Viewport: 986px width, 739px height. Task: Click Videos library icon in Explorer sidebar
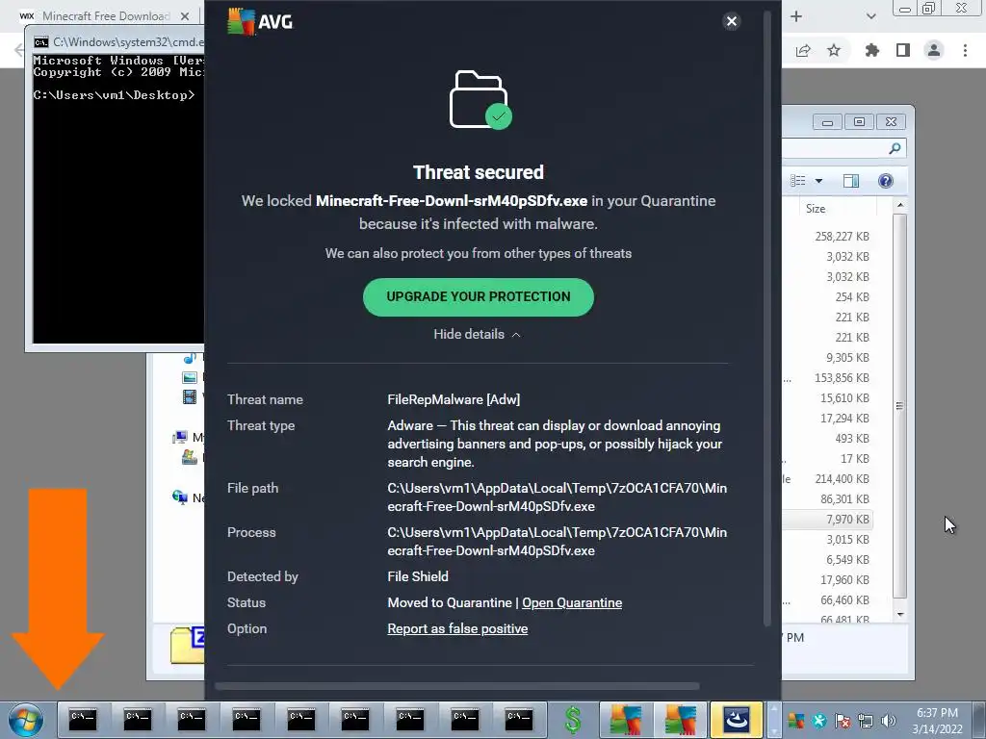point(190,397)
